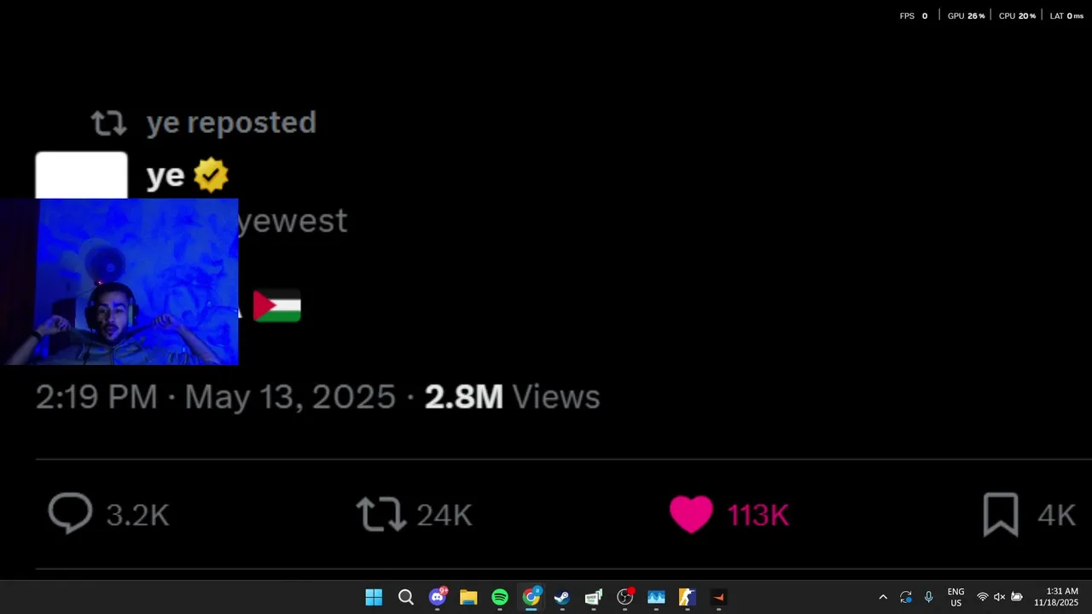Like the post via the pink heart
The height and width of the screenshot is (614, 1092).
pos(691,514)
